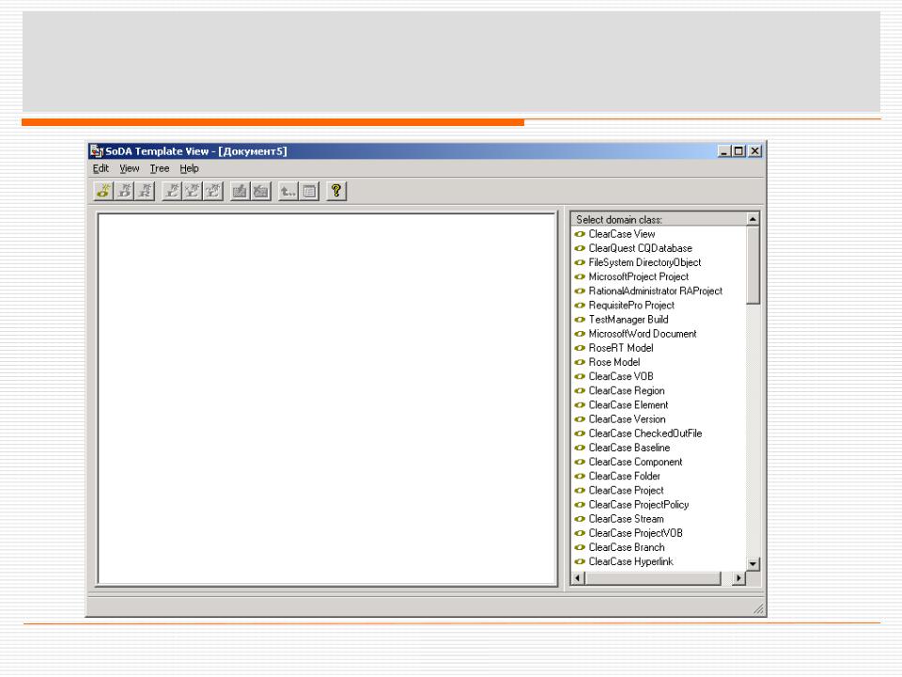This screenshot has height=677, width=902.
Task: Click the up-arrow with dots toolbar icon
Action: pos(288,191)
